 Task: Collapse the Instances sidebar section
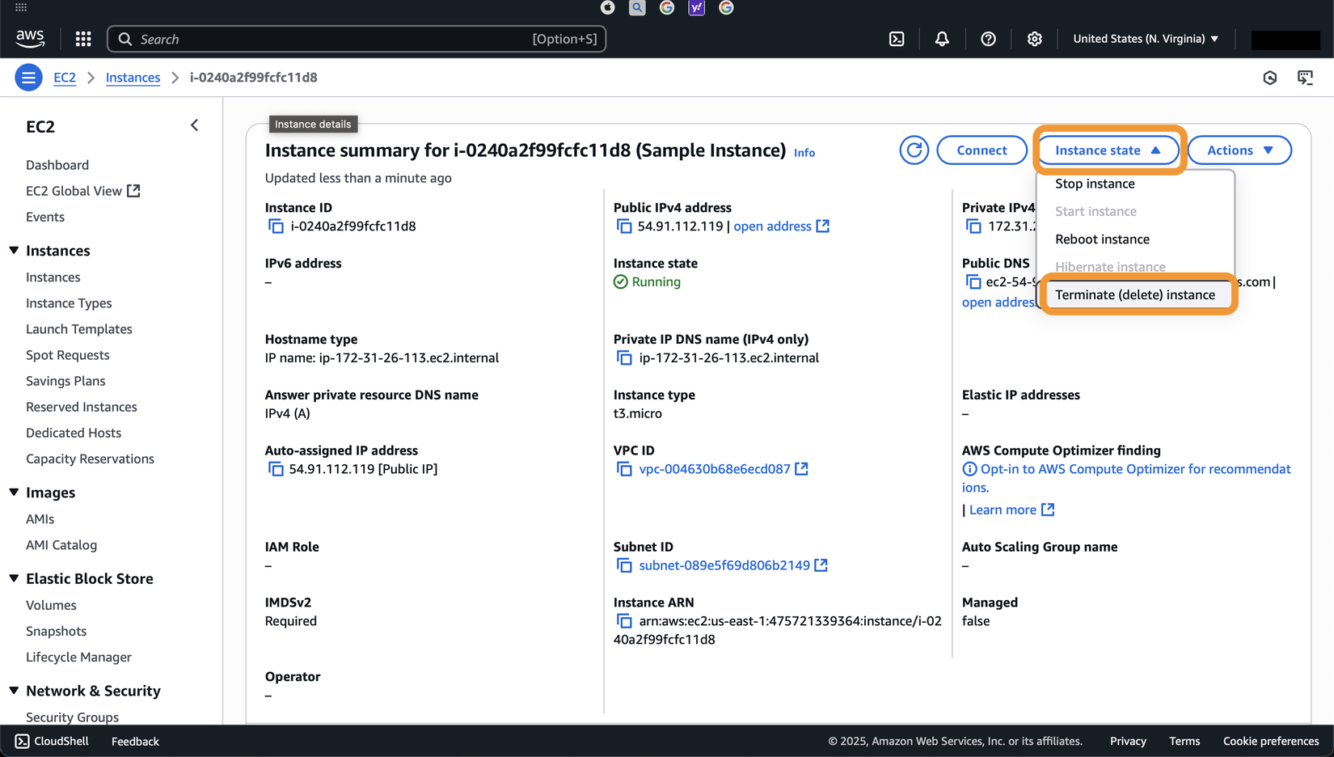point(14,251)
